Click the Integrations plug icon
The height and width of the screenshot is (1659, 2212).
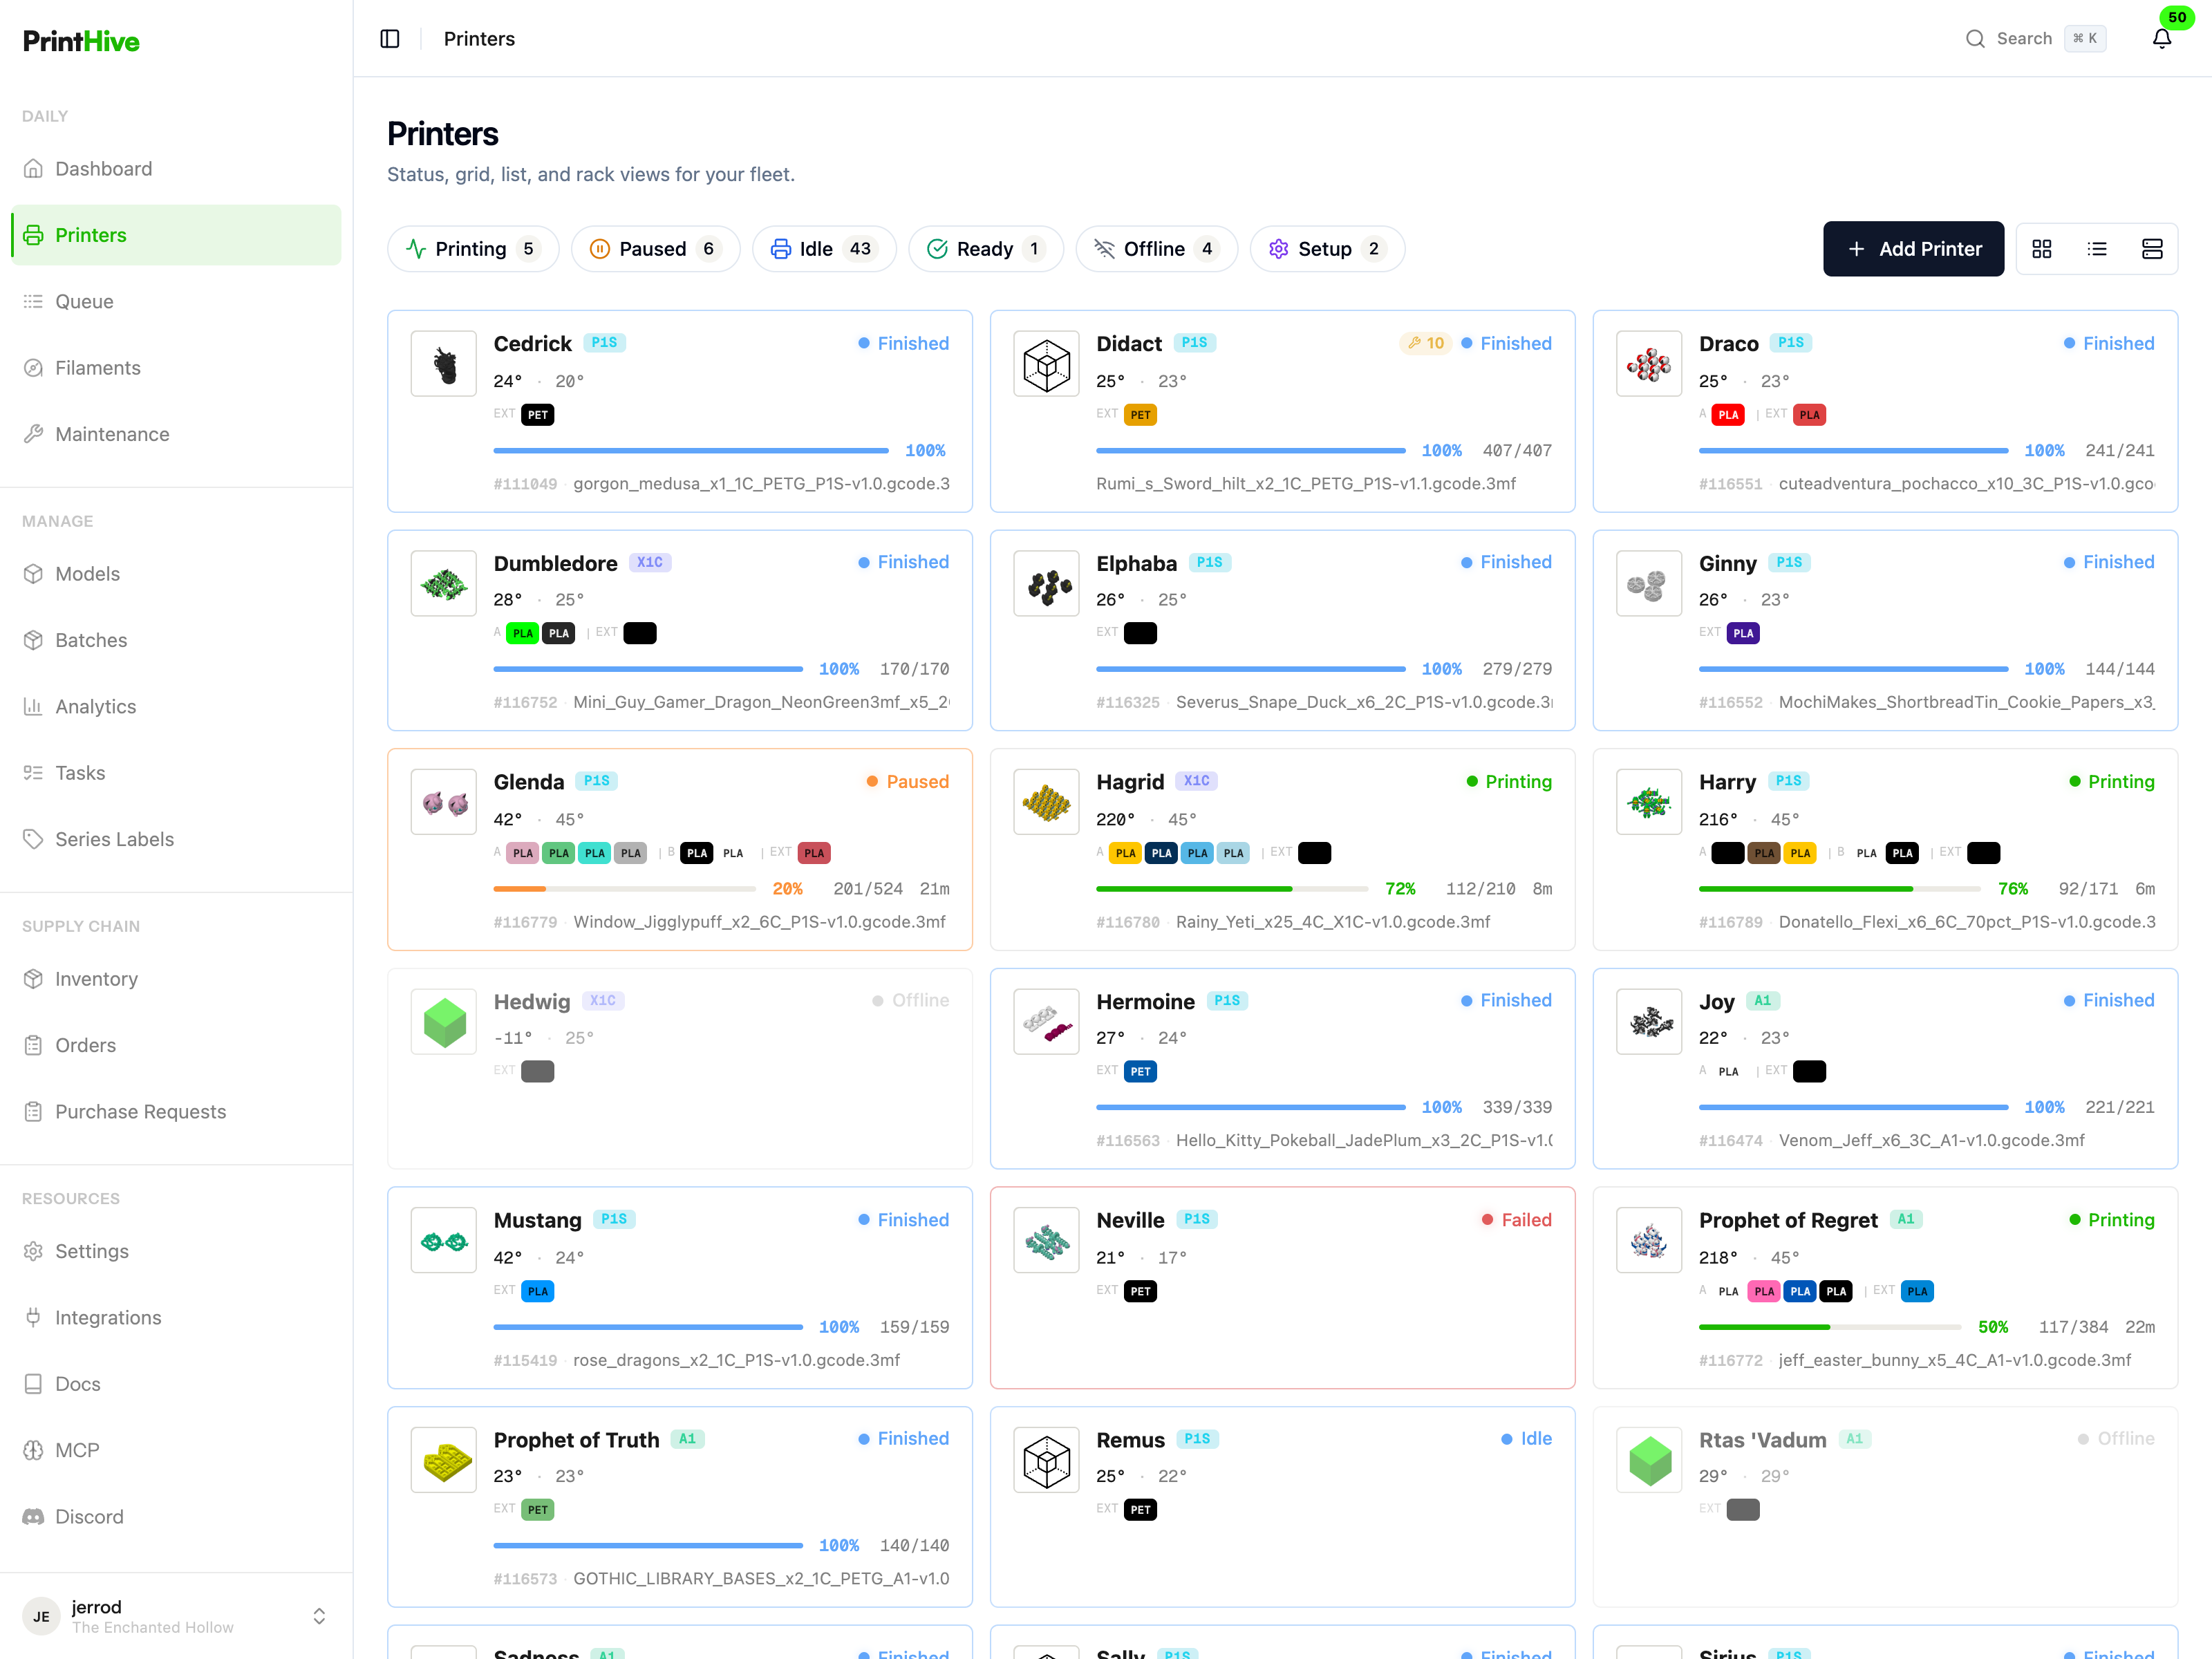click(34, 1318)
